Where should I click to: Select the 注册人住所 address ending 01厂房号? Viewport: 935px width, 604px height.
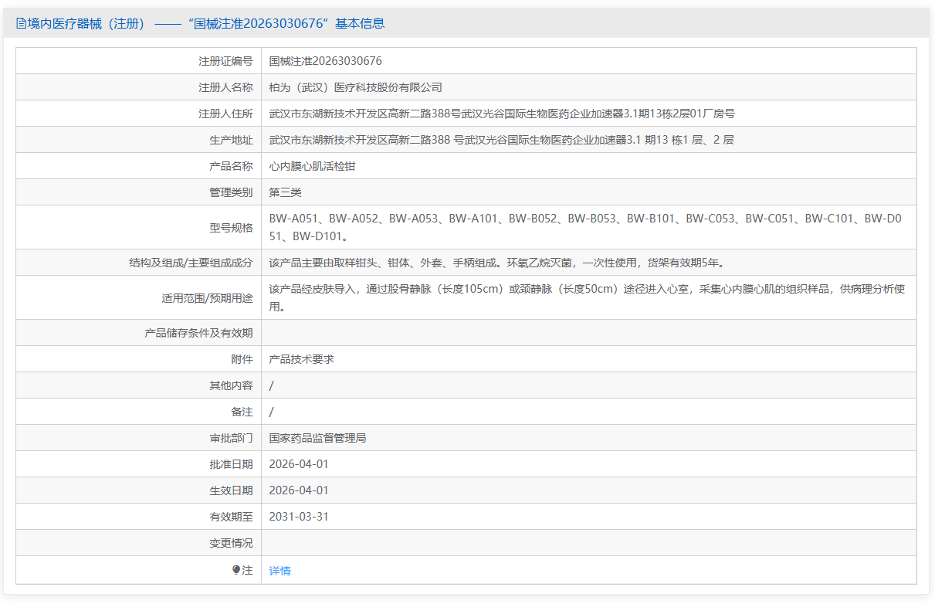502,114
